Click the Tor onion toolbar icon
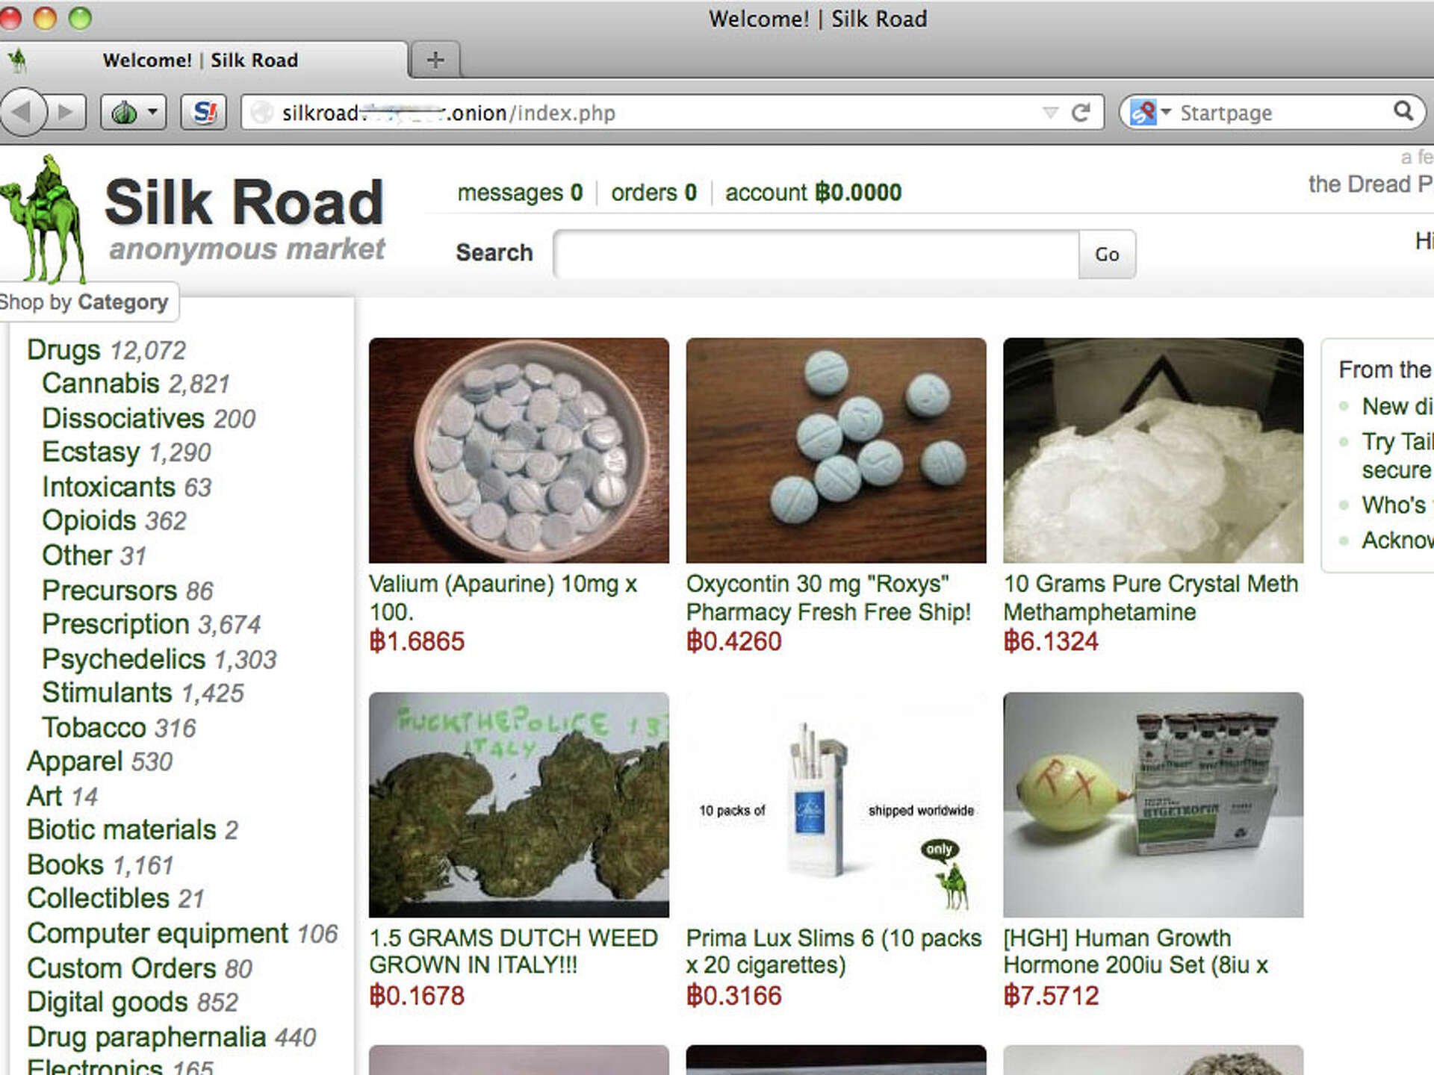1434x1075 pixels. tap(124, 113)
